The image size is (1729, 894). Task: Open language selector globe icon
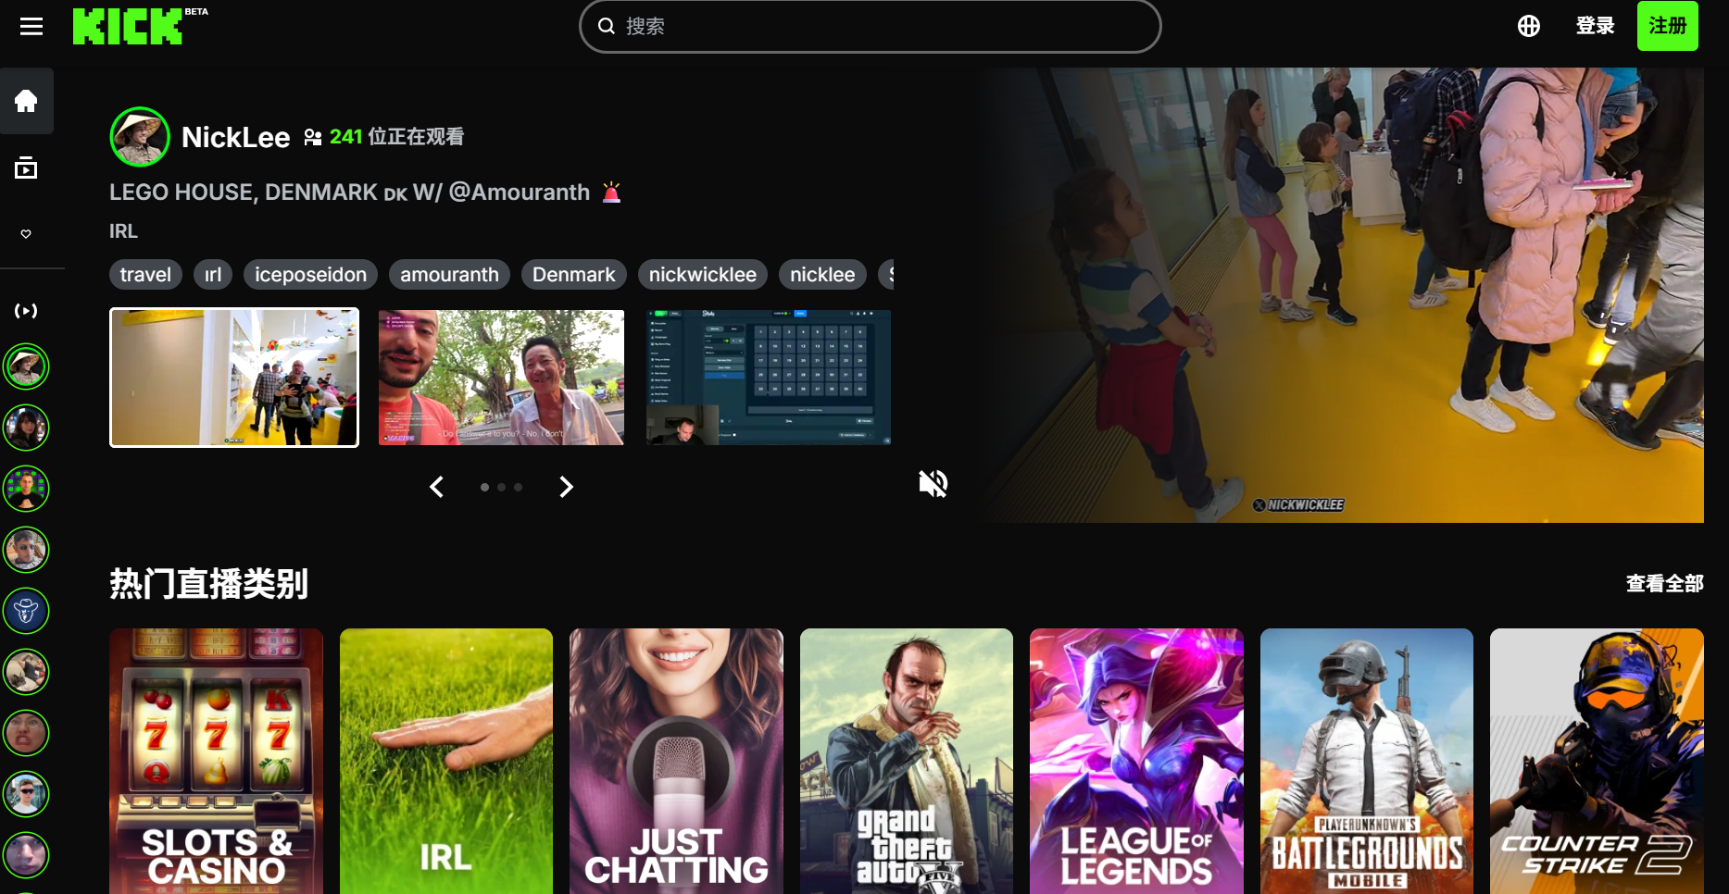[x=1528, y=26]
